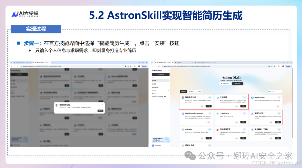Open tab search dropdown in right browser window

point(153,62)
